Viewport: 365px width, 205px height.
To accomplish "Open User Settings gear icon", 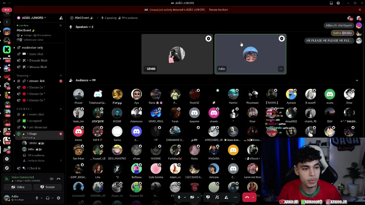I will click(58, 198).
